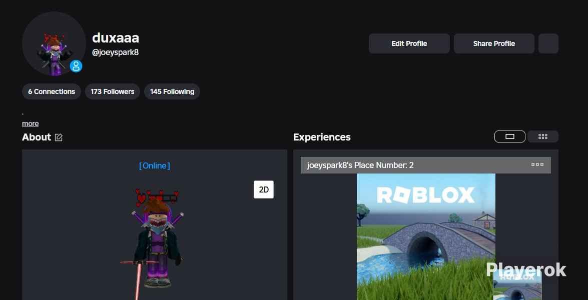Switch Experiences to grid layout
588x300 pixels.
pyautogui.click(x=543, y=136)
